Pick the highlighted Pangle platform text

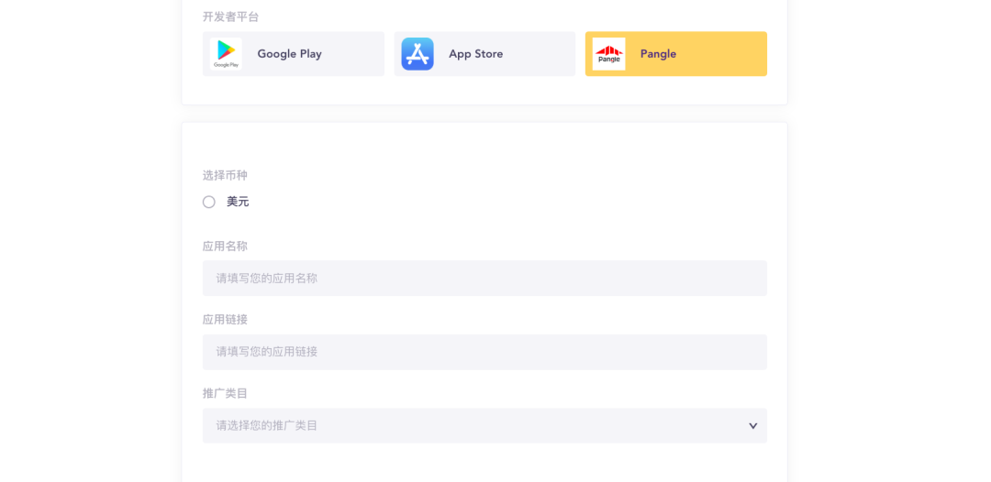pyautogui.click(x=658, y=54)
